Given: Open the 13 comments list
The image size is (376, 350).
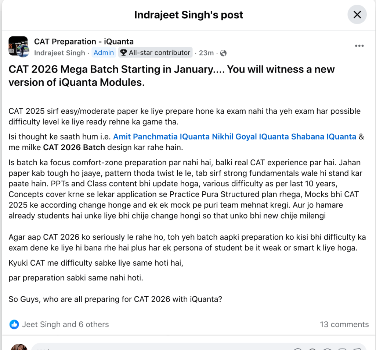Looking at the screenshot, I should point(344,324).
